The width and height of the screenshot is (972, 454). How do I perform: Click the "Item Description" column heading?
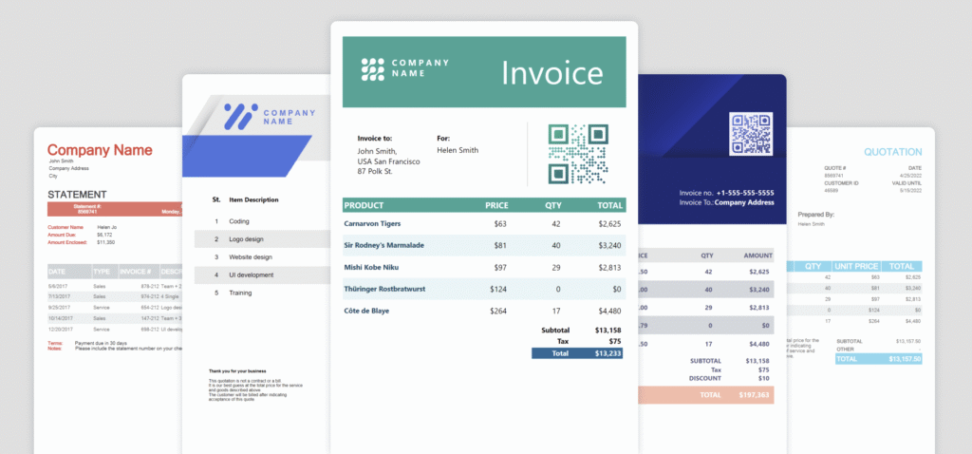pos(253,200)
